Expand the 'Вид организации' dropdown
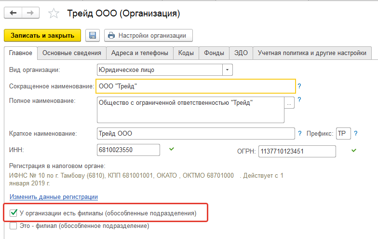The image size is (378, 239). coord(227,70)
